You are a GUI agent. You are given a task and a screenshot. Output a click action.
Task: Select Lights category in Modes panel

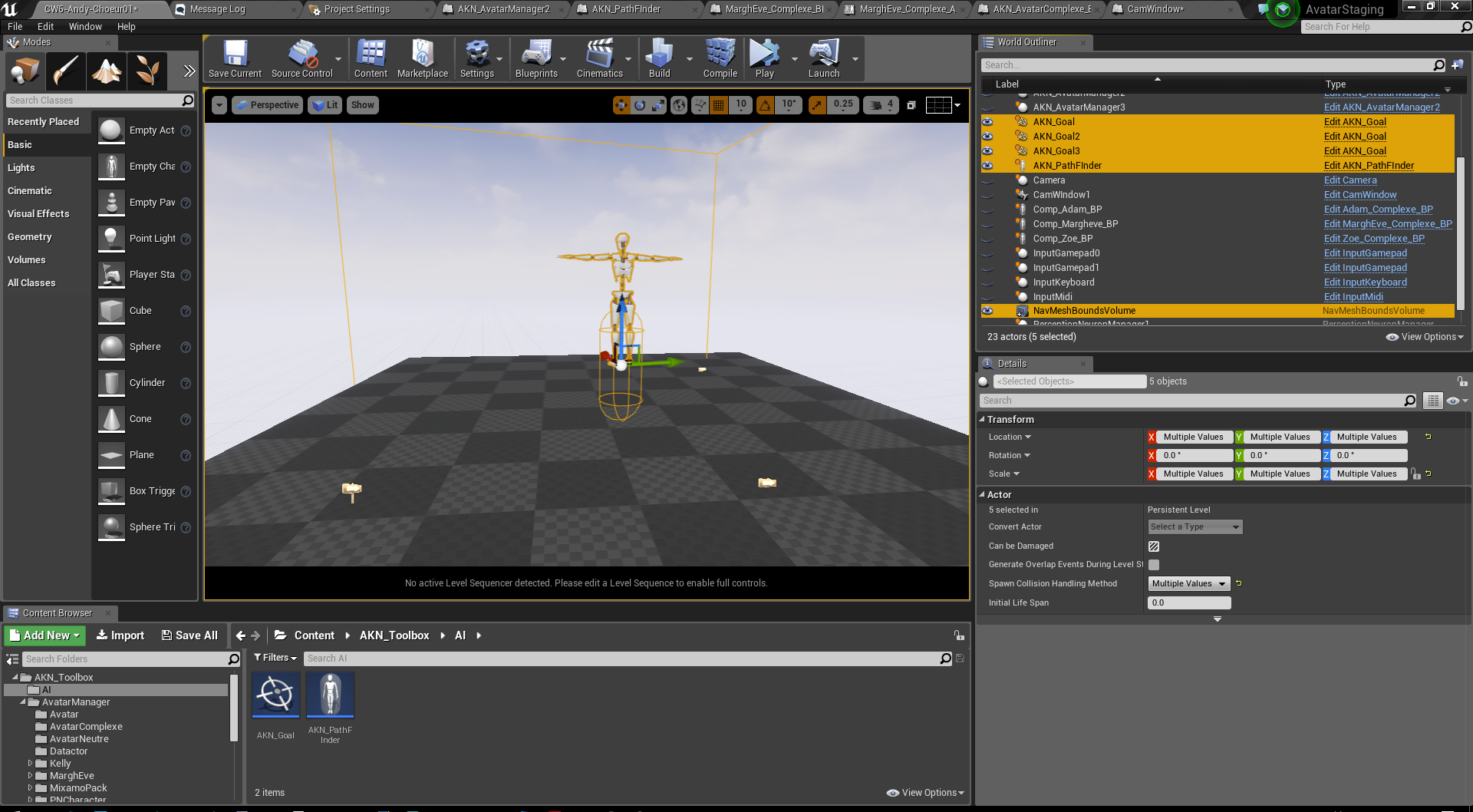(21, 168)
